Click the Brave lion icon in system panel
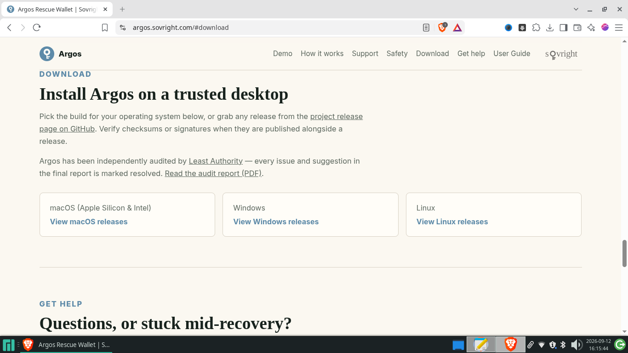 (510, 345)
